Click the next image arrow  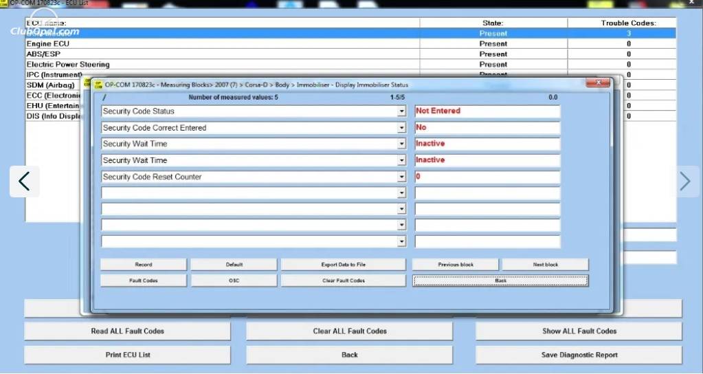684,181
